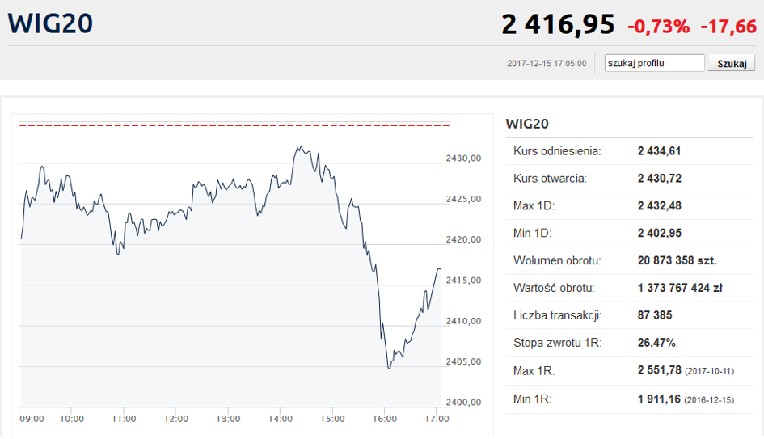
Task: Select the 'Wolumen obrotu' row
Action: tap(631, 261)
